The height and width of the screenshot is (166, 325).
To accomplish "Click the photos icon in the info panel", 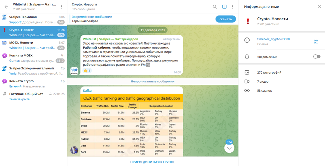I will tap(247, 73).
